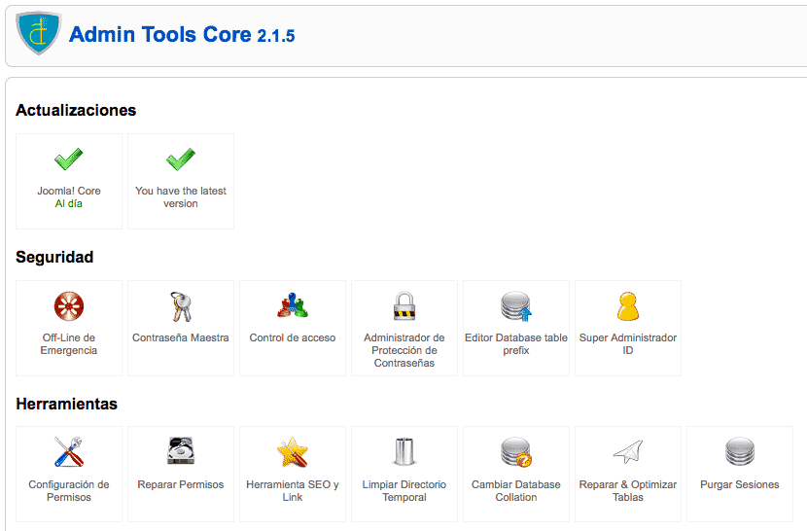This screenshot has width=807, height=531.
Task: Open Contraseña Maestra keys icon
Action: 181,306
